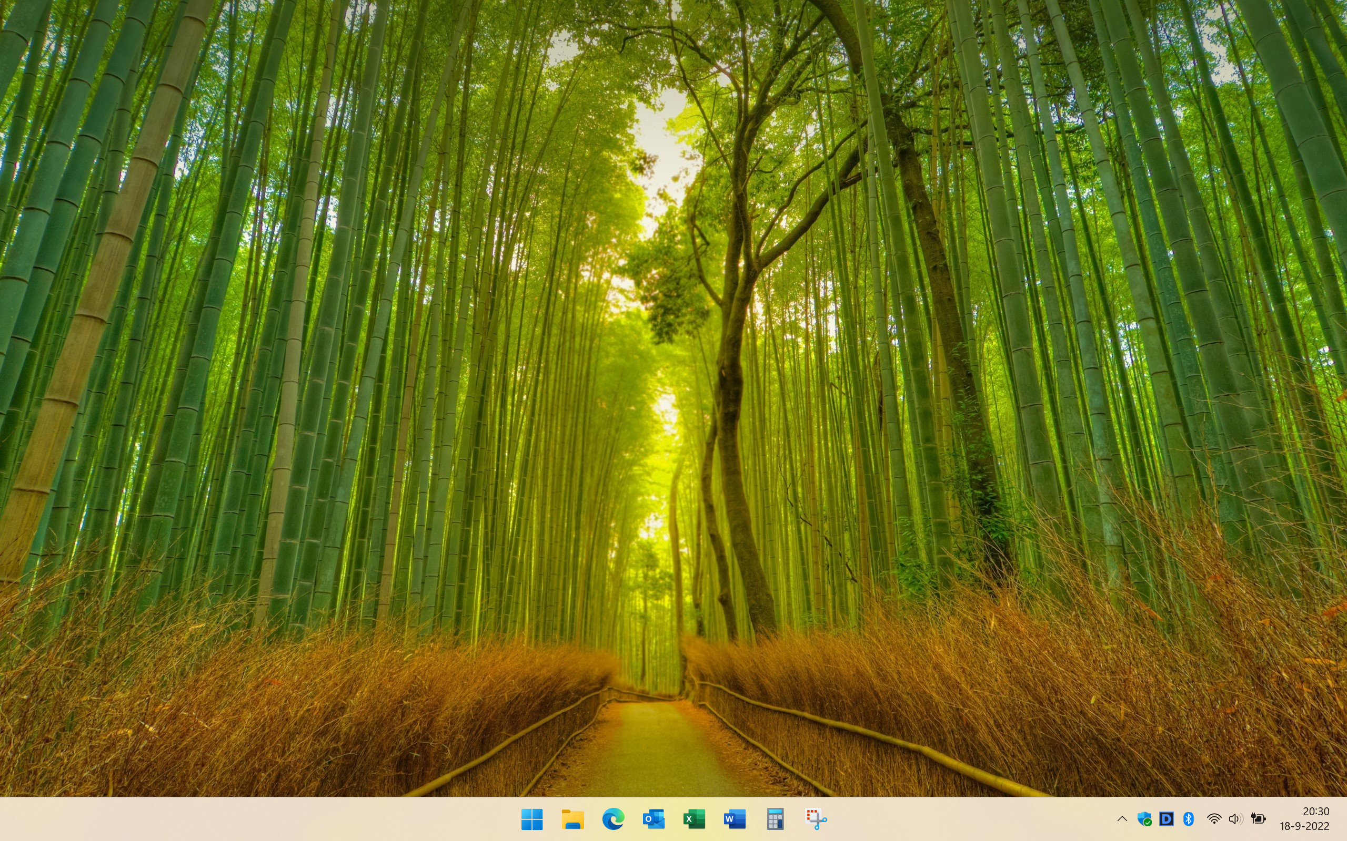Click the 20:30 clock time
This screenshot has height=841, width=1347.
[x=1315, y=812]
